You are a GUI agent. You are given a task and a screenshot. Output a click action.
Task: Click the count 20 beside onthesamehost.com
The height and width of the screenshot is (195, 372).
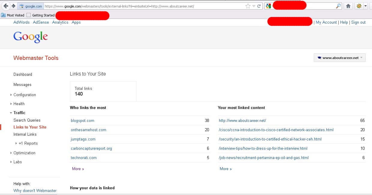[x=207, y=130]
